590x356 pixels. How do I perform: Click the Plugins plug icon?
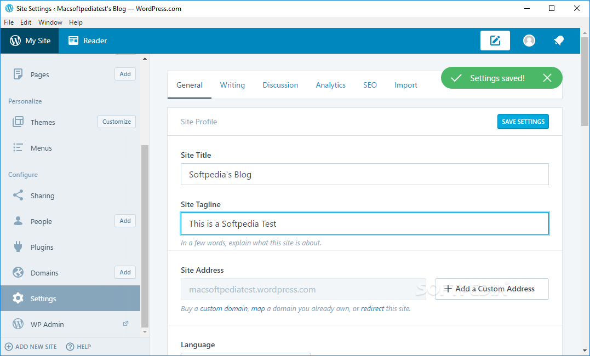tap(18, 246)
